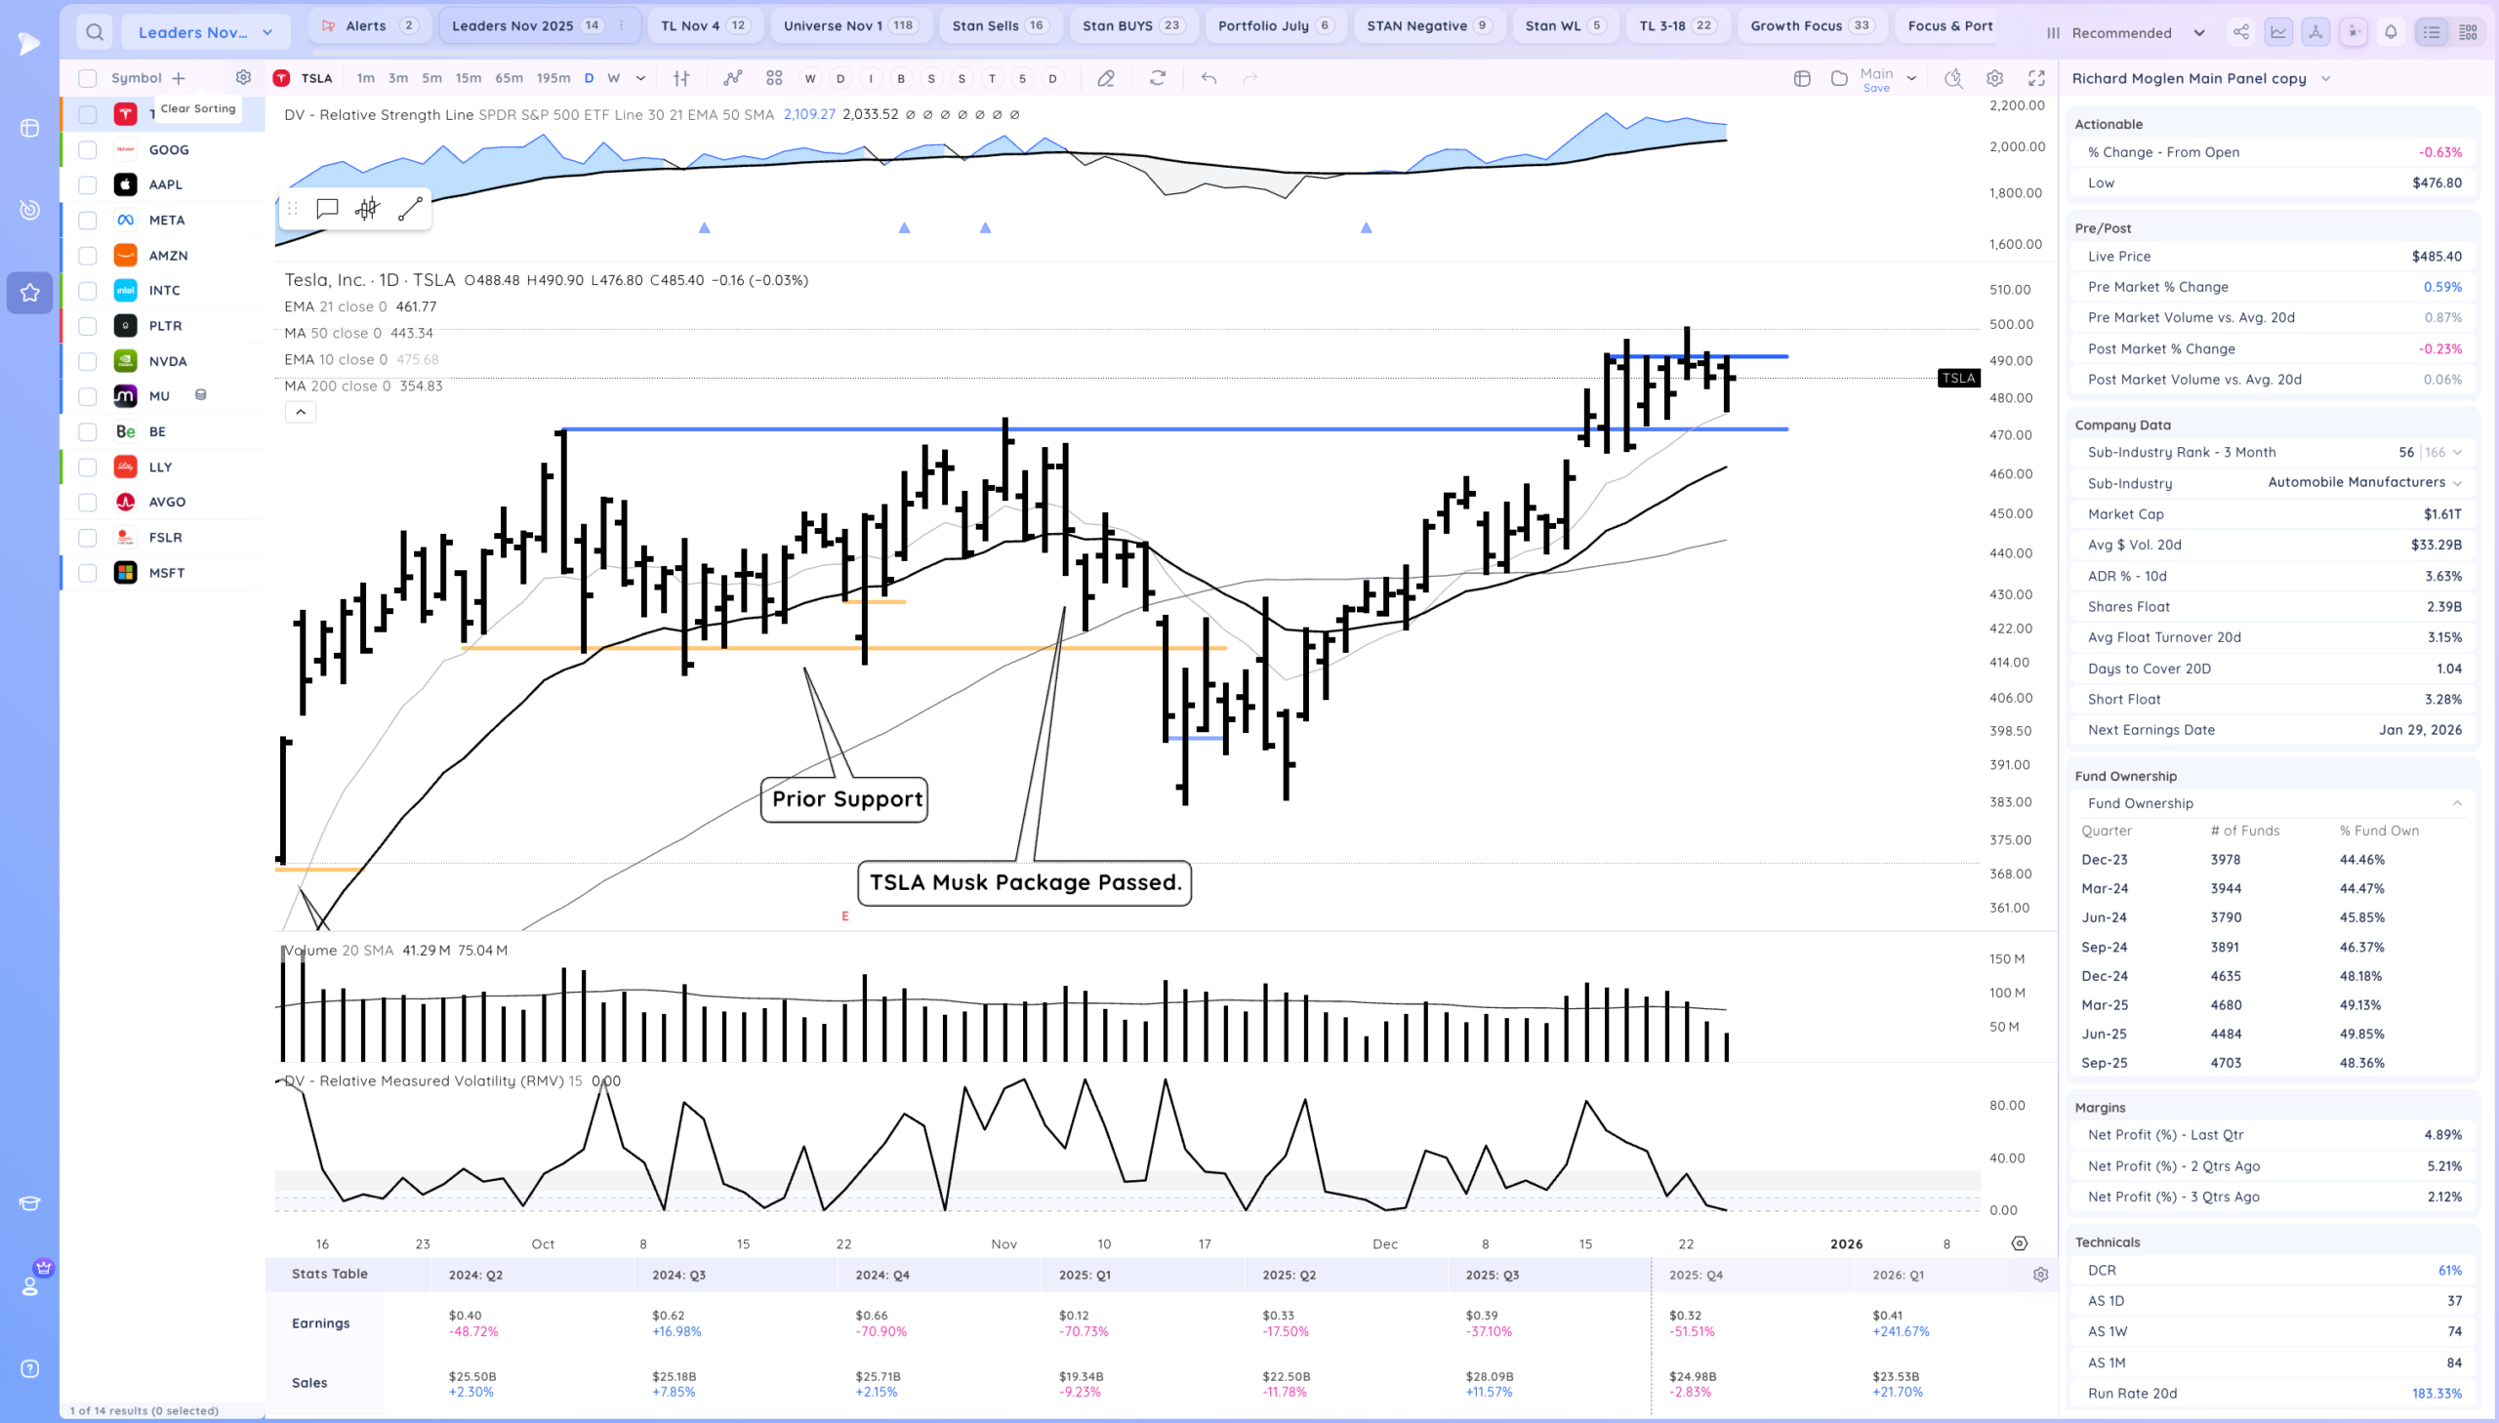
Task: Collapse the Fund Ownership section
Action: 2456,803
